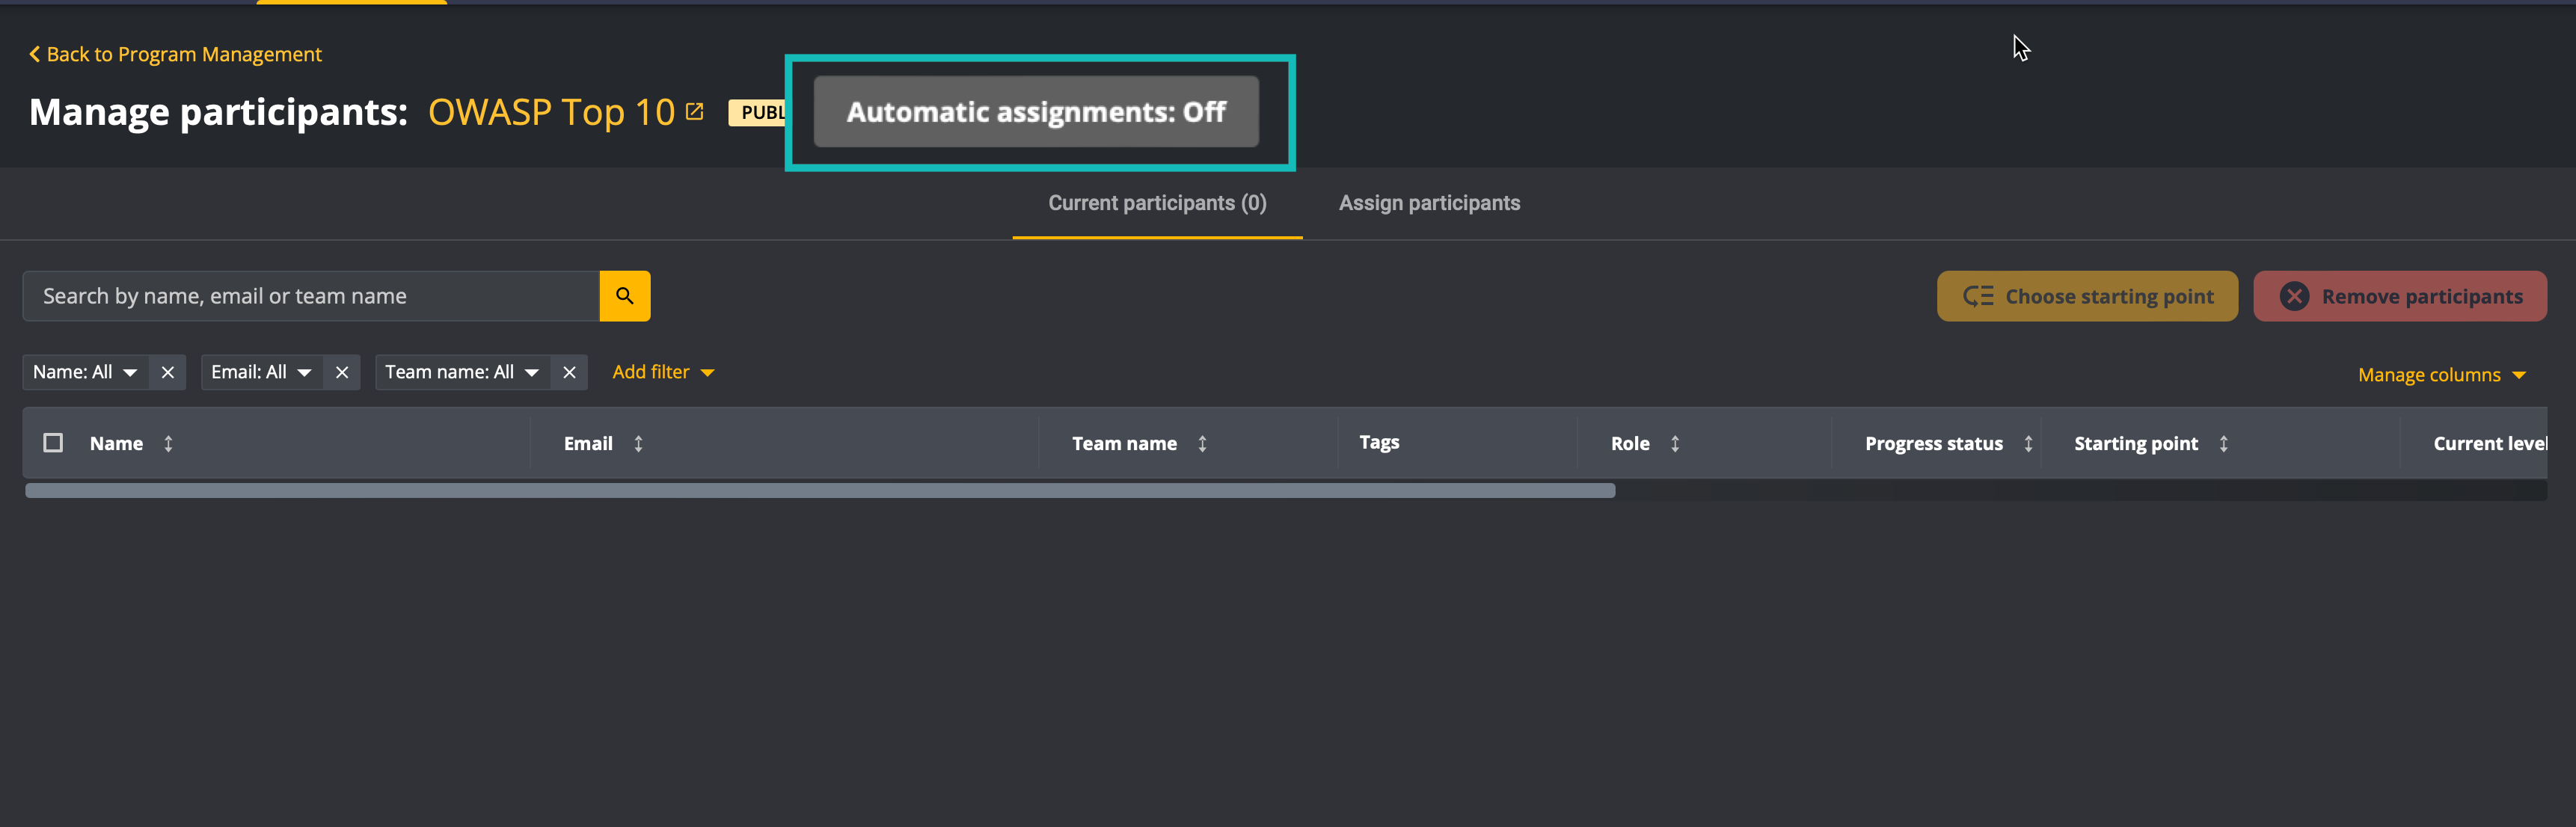Open OWASP Top 10 via the external link icon
The image size is (2576, 827).
[x=694, y=111]
